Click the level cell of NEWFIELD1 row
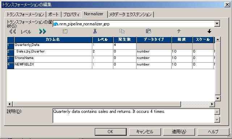Screen dimensions: 232x139 (103, 66)
